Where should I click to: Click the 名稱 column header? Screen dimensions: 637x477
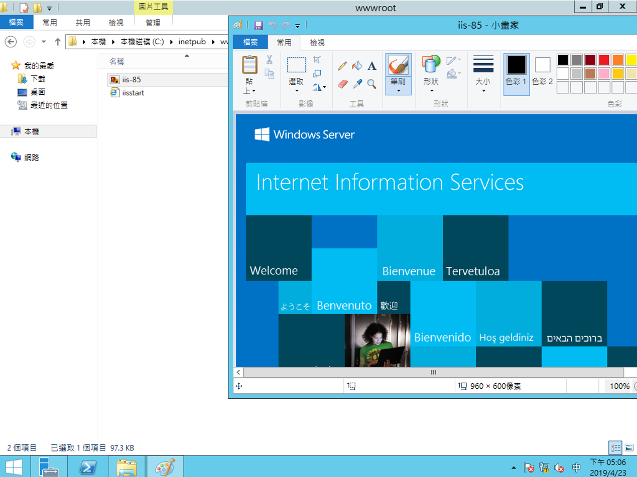(116, 61)
